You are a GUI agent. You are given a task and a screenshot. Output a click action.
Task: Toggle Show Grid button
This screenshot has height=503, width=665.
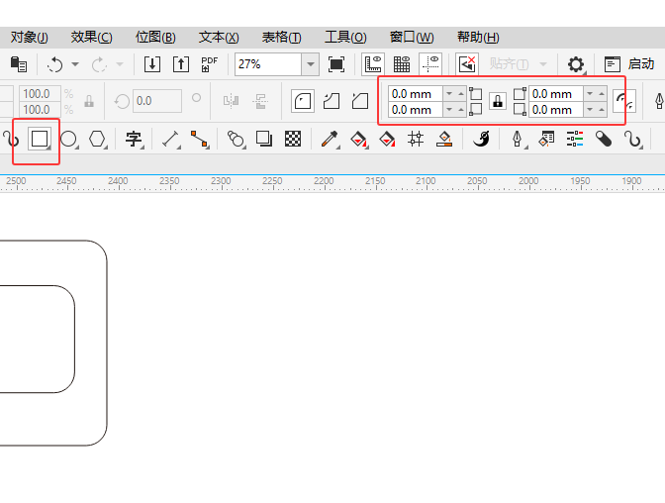[x=401, y=64]
